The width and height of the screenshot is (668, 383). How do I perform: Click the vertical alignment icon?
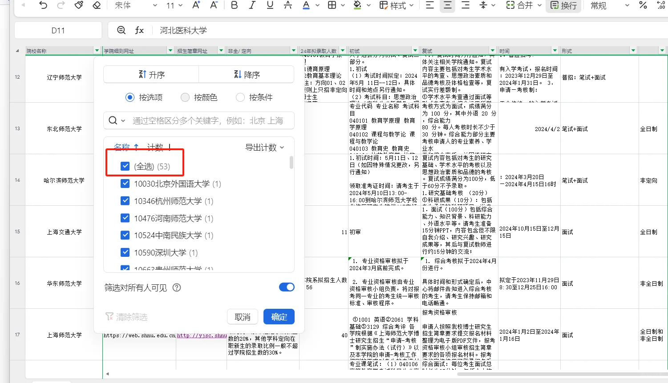pos(483,5)
